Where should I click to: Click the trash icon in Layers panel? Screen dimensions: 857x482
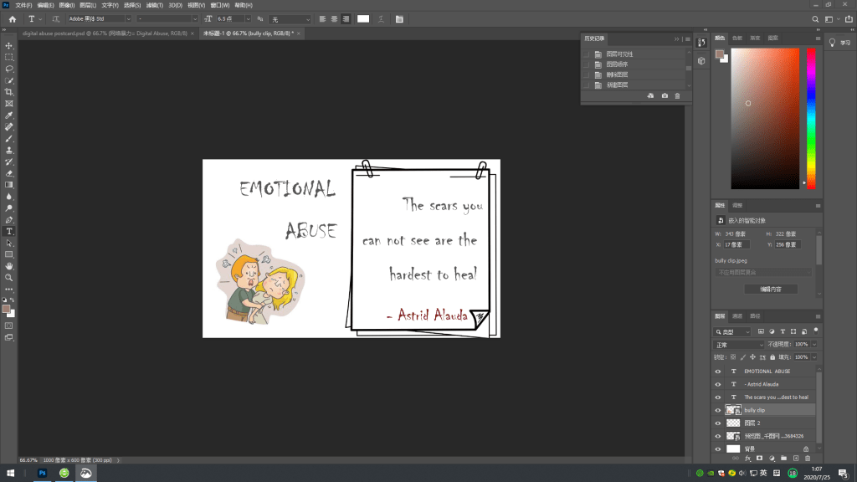coord(807,459)
